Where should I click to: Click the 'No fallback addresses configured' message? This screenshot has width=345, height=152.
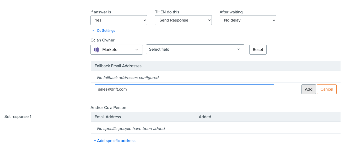click(128, 78)
